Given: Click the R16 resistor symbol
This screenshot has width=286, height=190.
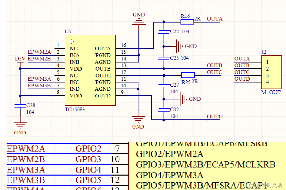Looking at the screenshot, I should click(x=187, y=22).
